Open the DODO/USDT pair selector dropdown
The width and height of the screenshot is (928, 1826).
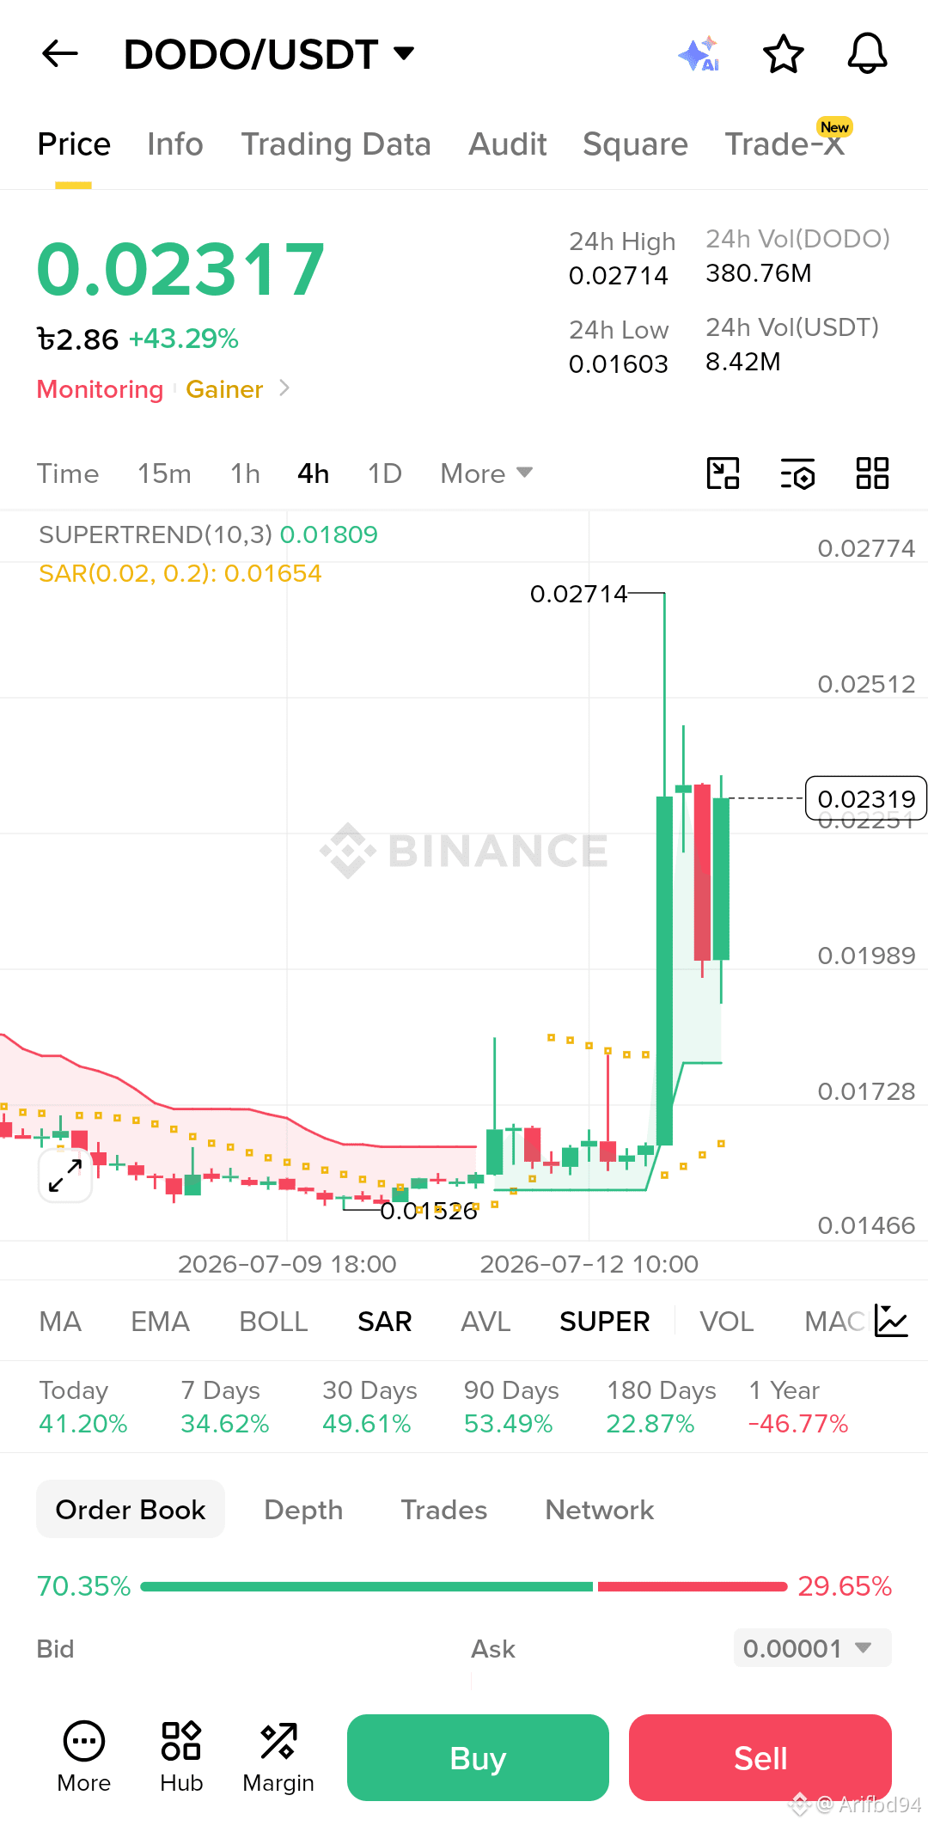(270, 54)
